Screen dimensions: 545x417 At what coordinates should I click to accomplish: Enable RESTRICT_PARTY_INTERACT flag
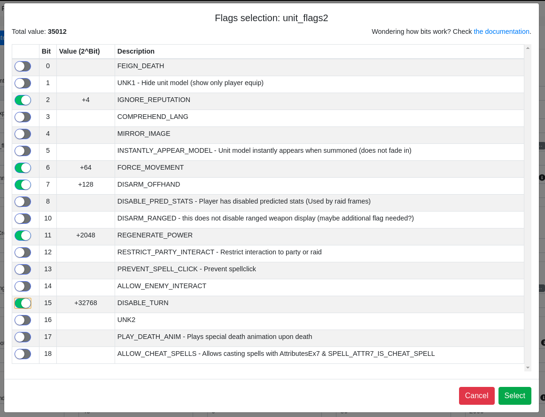tap(22, 252)
